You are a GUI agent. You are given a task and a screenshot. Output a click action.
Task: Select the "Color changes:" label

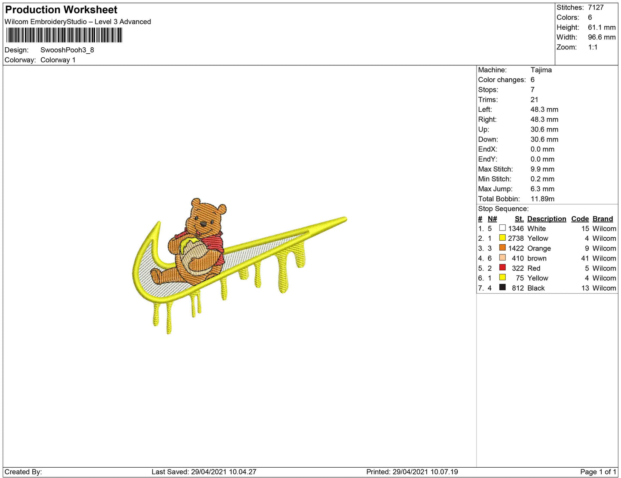click(502, 80)
